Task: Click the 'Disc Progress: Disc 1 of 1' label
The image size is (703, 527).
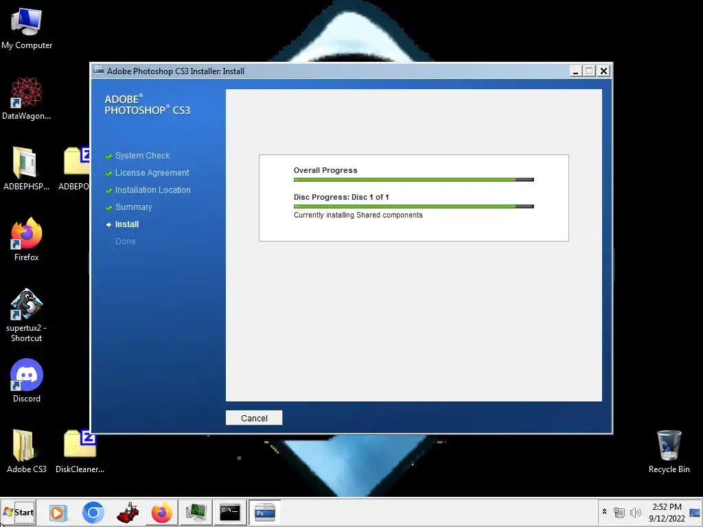Action: point(341,197)
